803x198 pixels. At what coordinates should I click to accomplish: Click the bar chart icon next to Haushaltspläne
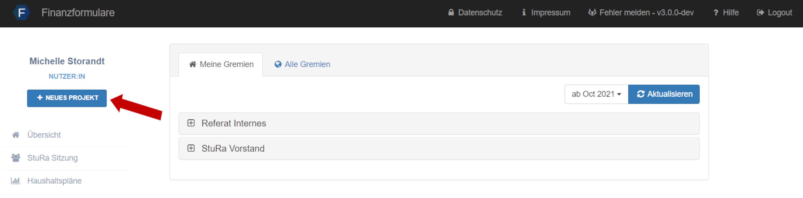point(15,181)
